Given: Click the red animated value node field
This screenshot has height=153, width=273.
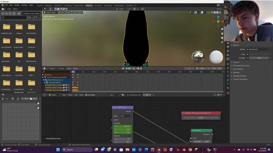Looking at the screenshot, I should tap(201, 118).
